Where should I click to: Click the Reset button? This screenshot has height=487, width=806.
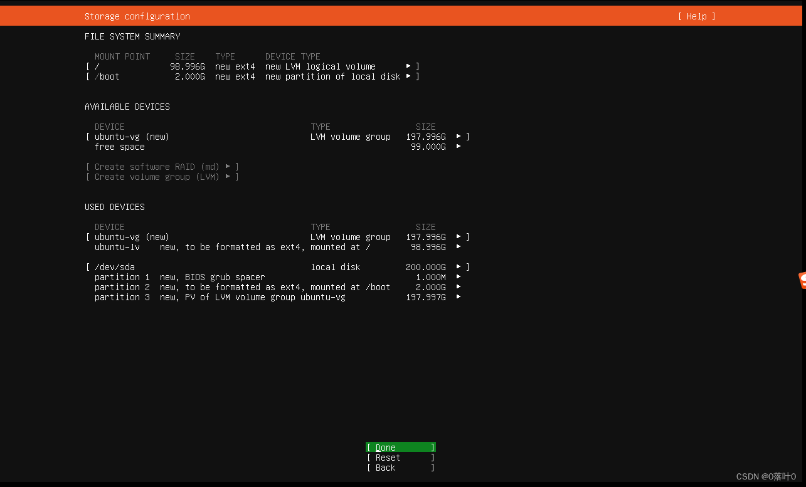pos(400,458)
